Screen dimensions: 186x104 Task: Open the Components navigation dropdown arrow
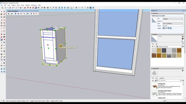coord(158,80)
